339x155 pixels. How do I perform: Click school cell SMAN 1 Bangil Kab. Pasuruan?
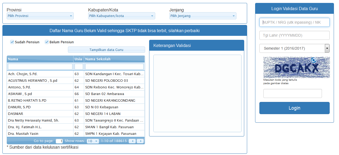(114, 127)
